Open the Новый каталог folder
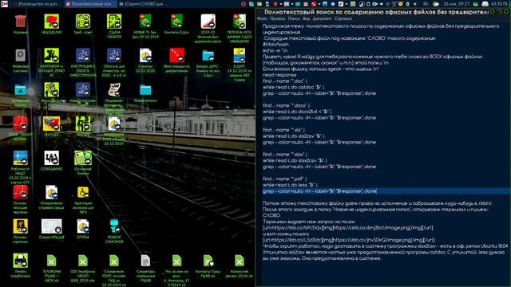Viewport: 511px width, 287px height. tap(145, 90)
